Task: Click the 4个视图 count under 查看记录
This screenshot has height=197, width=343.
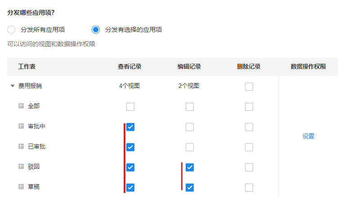Action: [x=129, y=86]
